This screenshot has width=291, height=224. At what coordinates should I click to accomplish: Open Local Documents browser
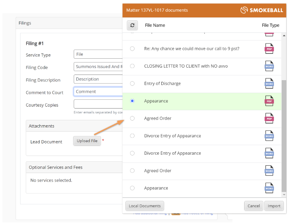(145, 206)
